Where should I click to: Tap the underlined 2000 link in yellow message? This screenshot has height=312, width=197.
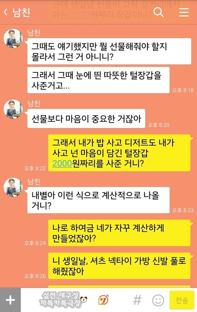62,163
